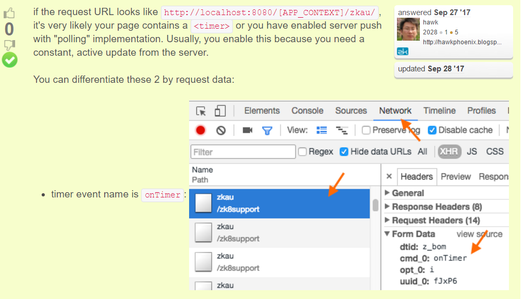Enable the Regex checkbox
This screenshot has height=299, width=523.
(x=303, y=152)
